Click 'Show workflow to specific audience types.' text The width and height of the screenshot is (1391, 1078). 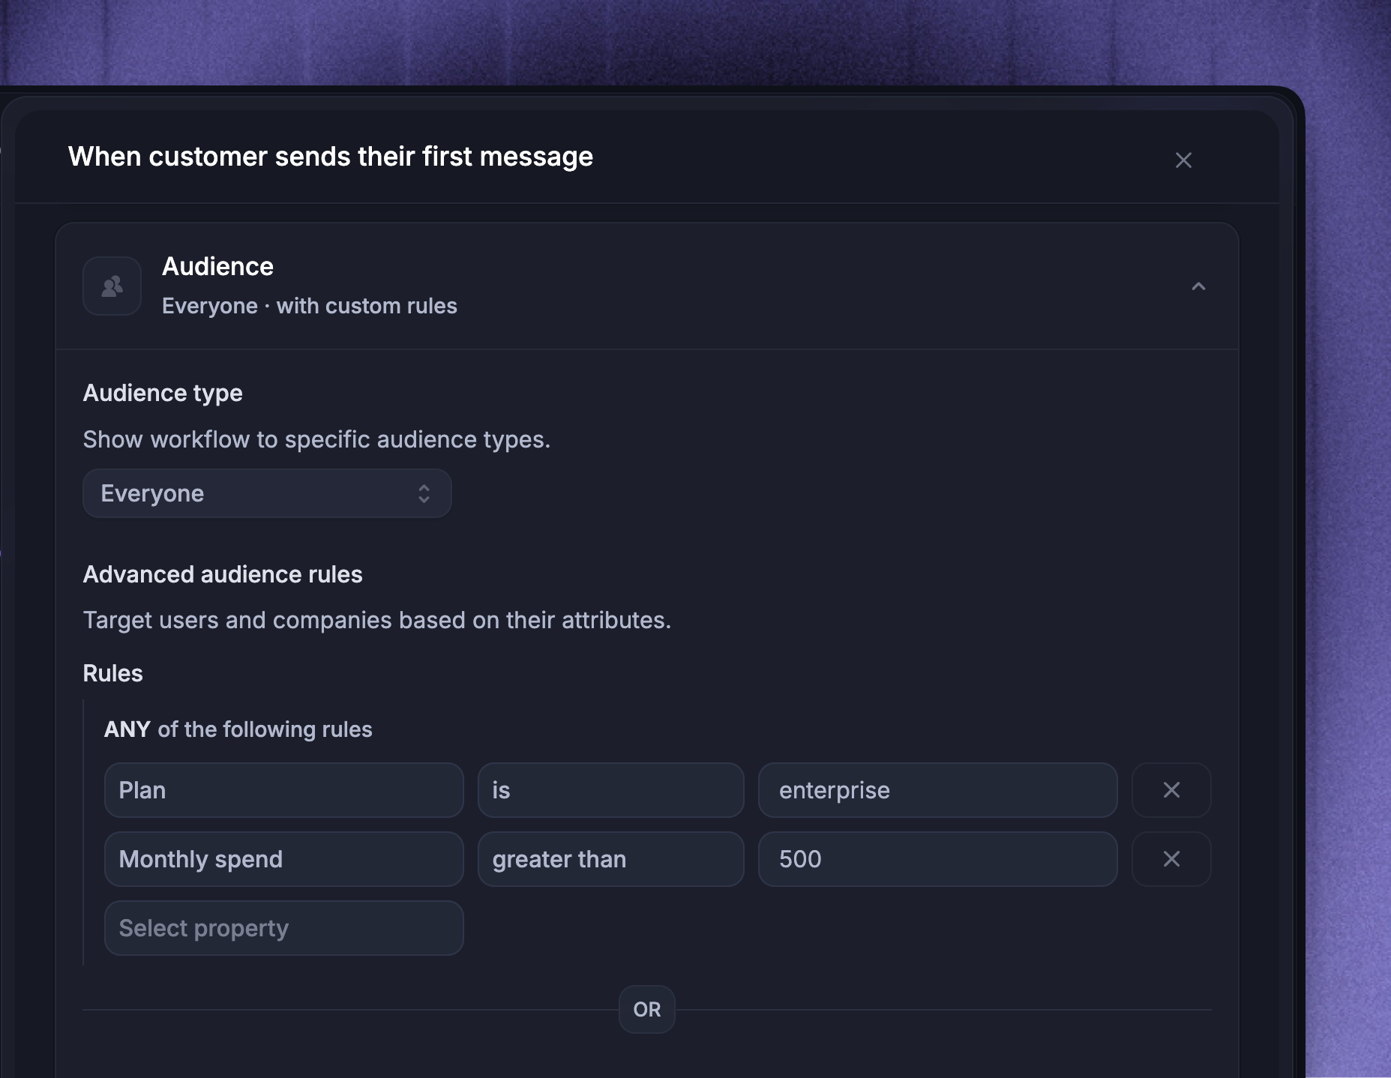click(x=316, y=439)
